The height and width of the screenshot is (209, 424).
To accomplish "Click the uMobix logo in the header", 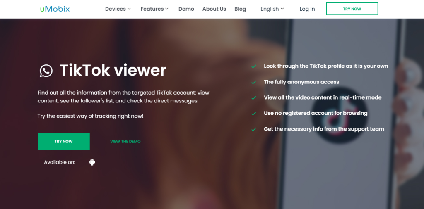I will point(55,9).
